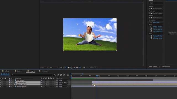Enable frame blending icon in timeline header
This screenshot has height=99, width=177.
(61, 75)
